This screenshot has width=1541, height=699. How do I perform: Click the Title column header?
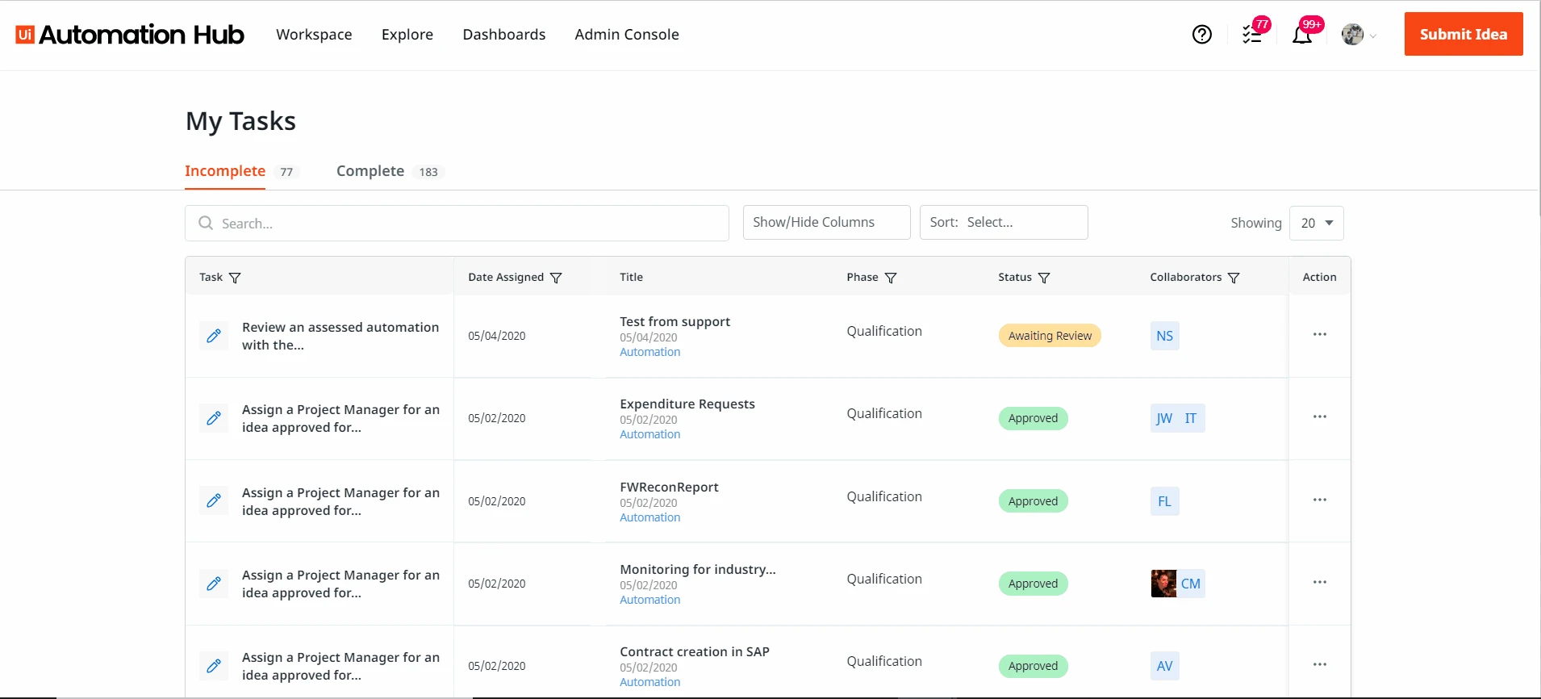[x=632, y=277]
